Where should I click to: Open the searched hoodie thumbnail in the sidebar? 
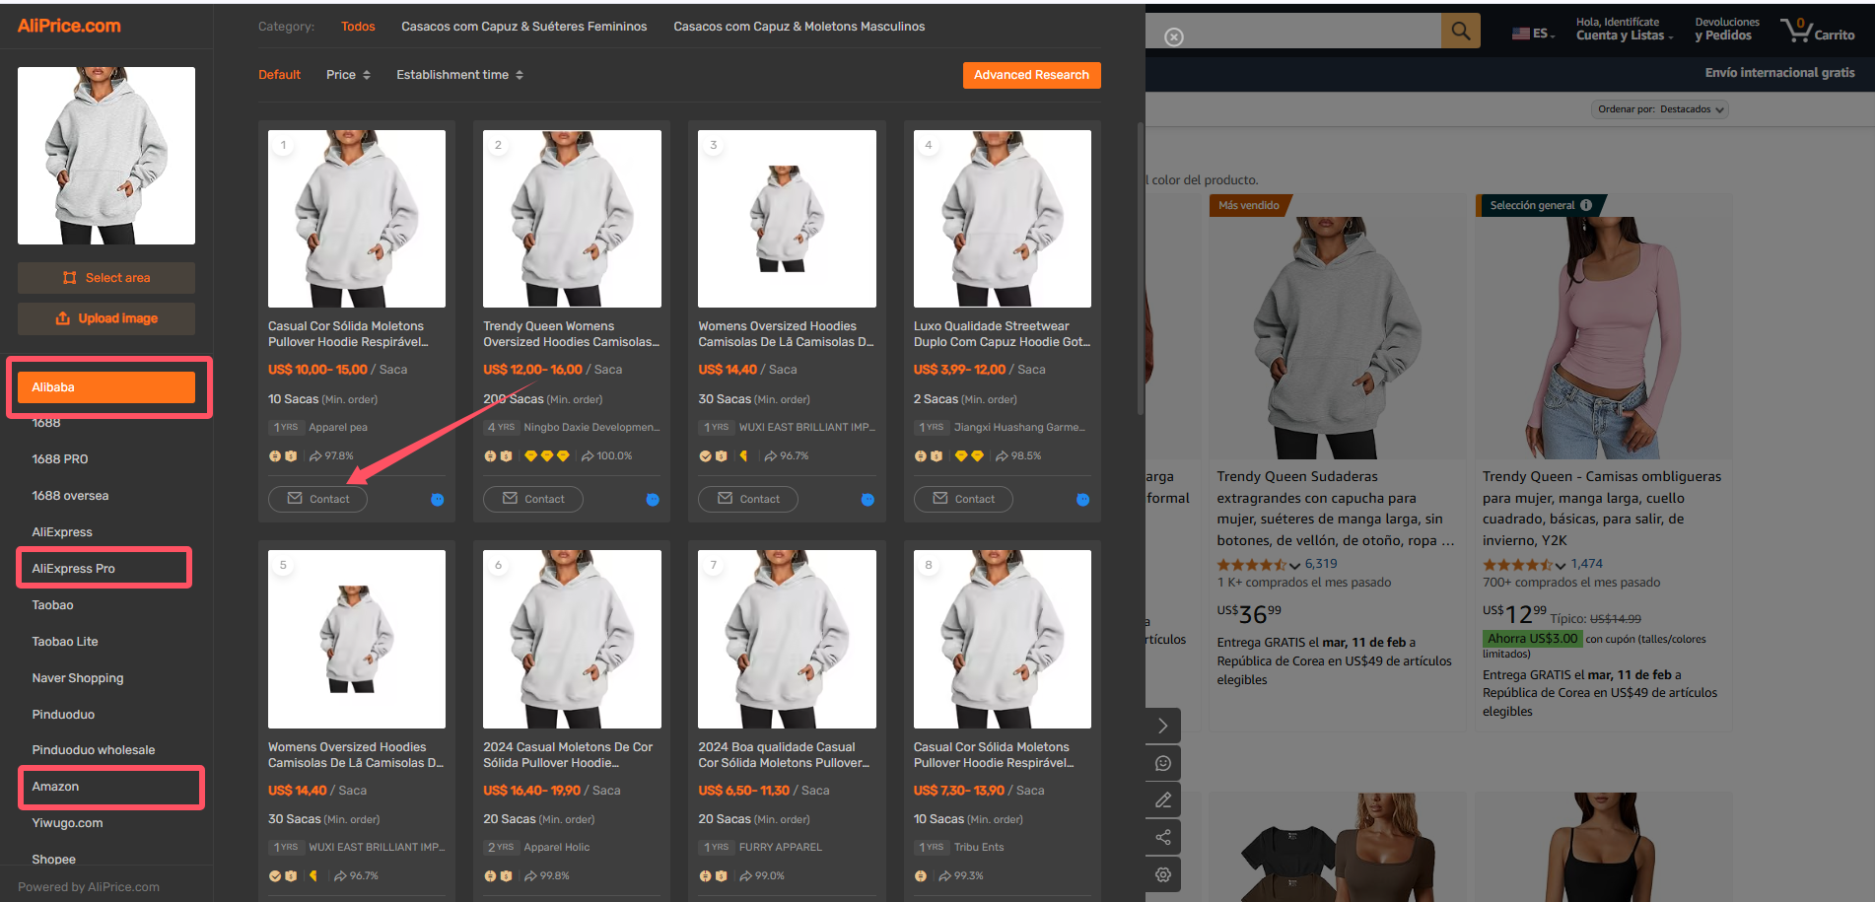pyautogui.click(x=106, y=156)
